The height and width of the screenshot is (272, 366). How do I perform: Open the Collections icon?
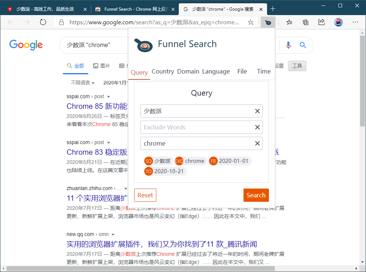click(x=306, y=22)
